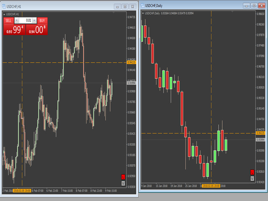The height and width of the screenshot is (201, 268).
Task: Click the chart shift triangle atop the H1 chart
Action: coord(113,13)
